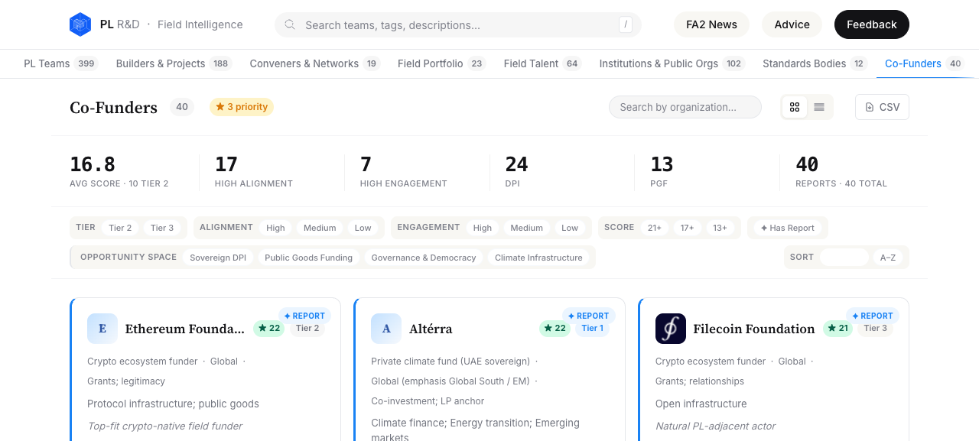Click the blank sort option pill
The width and height of the screenshot is (979, 441).
(844, 258)
